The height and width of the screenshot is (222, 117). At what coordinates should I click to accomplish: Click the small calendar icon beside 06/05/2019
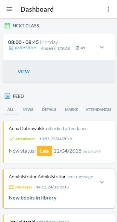pos(11,48)
